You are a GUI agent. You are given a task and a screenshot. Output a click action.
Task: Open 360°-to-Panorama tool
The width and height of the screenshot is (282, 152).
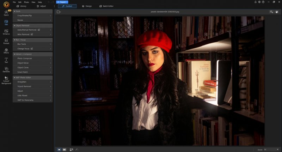pos(32,100)
